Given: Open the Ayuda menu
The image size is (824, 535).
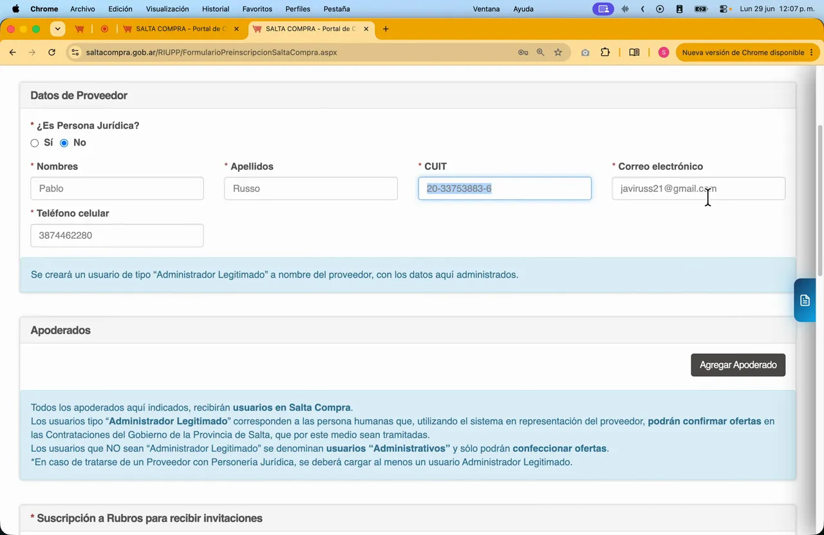Looking at the screenshot, I should 523,9.
